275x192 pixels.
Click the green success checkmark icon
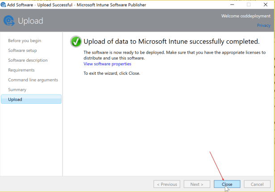[76, 42]
